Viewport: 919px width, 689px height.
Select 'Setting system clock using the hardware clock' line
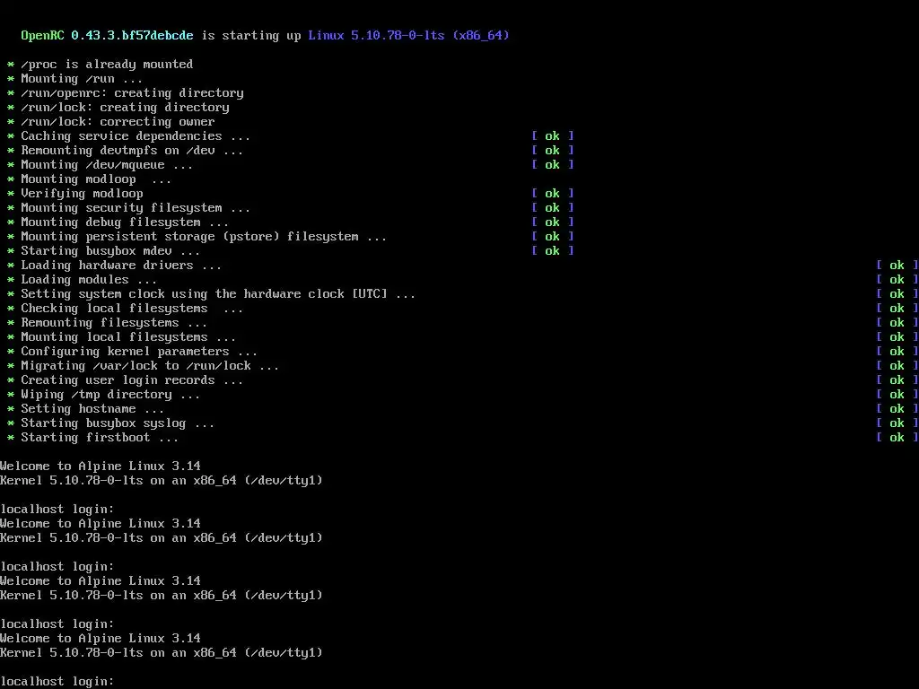click(218, 294)
